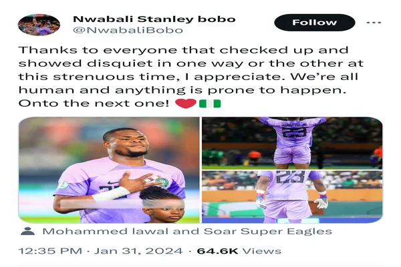The height and width of the screenshot is (267, 401).
Task: Click the Jan 31, 2024 date
Action: coord(138,251)
